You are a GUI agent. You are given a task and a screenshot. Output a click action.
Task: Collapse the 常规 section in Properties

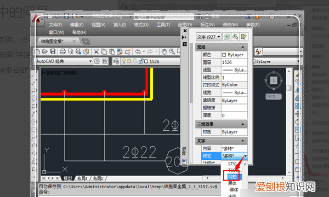click(243, 47)
